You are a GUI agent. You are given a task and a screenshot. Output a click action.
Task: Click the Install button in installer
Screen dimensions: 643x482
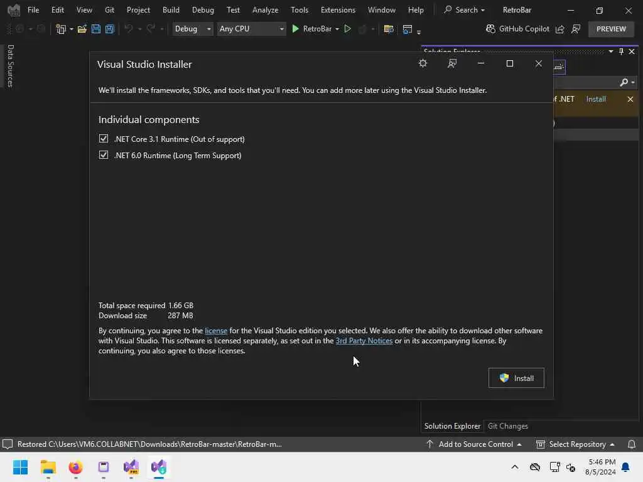click(x=516, y=378)
